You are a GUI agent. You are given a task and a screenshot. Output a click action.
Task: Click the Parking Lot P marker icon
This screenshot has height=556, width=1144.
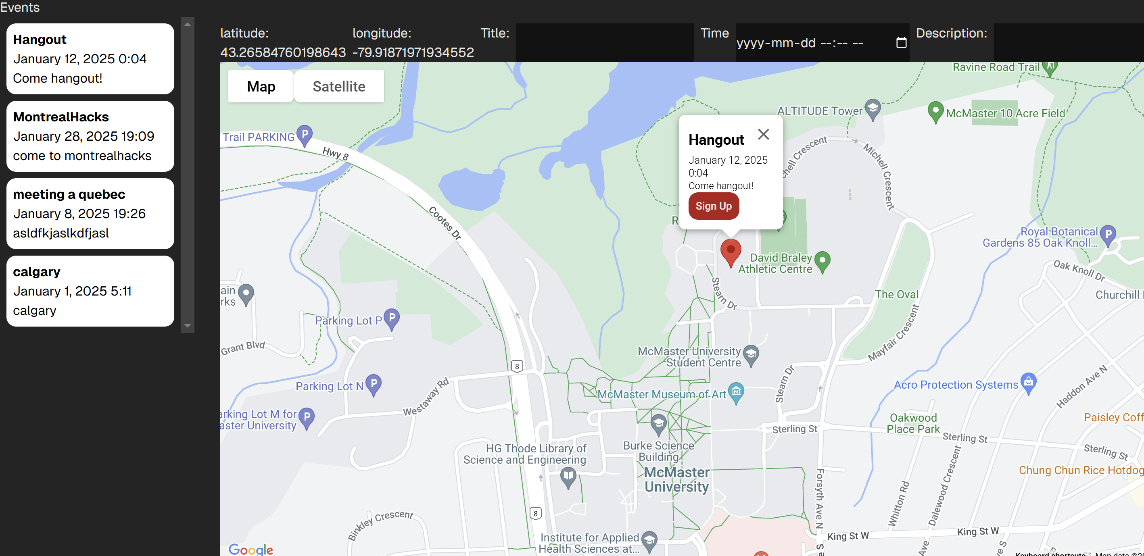392,318
